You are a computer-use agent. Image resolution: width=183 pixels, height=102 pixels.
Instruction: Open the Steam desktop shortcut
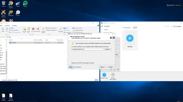pyautogui.click(x=18, y=4)
